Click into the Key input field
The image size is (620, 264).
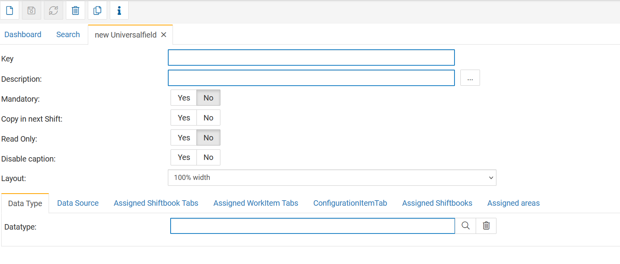[311, 57]
